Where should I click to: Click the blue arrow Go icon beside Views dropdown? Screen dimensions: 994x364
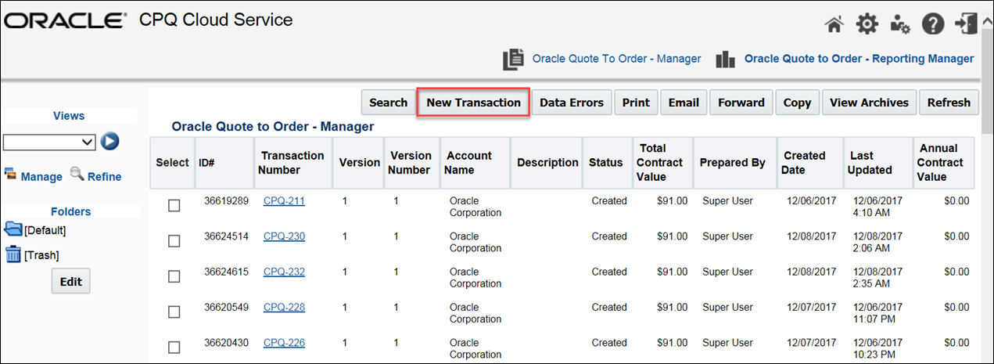[x=109, y=142]
